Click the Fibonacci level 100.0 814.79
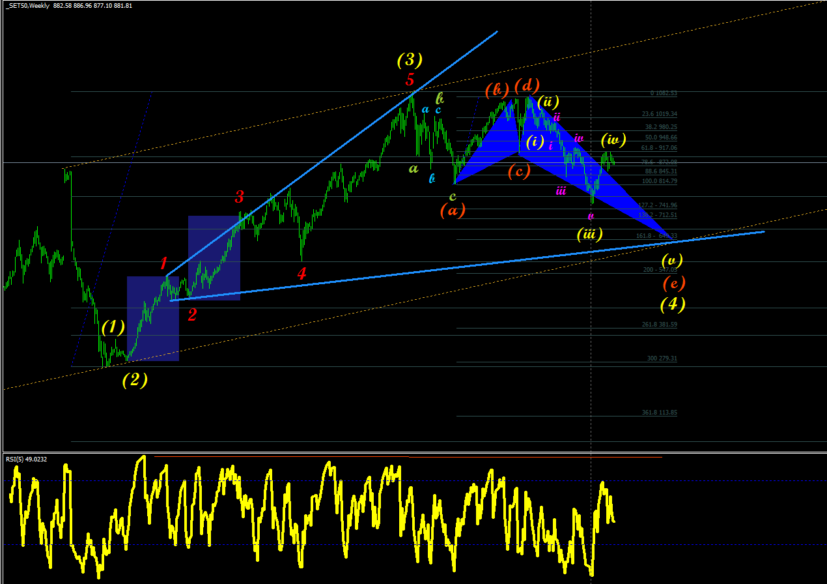 pyautogui.click(x=660, y=181)
